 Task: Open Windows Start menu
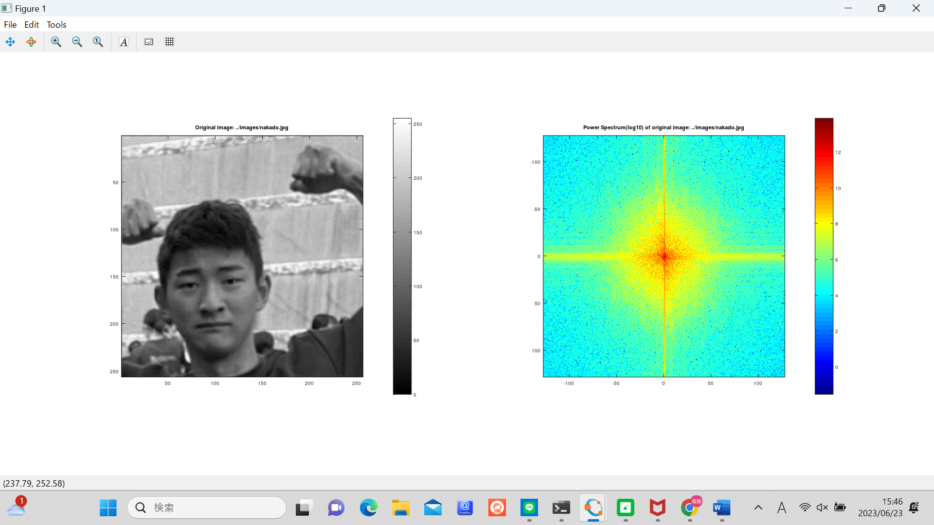pos(108,508)
